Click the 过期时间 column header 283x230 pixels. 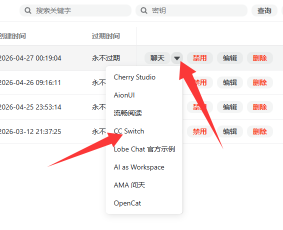pyautogui.click(x=106, y=36)
